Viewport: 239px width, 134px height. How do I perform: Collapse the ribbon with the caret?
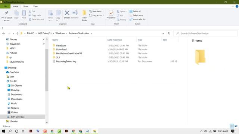pos(233,6)
